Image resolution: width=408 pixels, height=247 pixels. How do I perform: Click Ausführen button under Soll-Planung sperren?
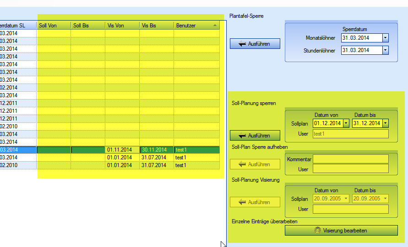point(255,135)
